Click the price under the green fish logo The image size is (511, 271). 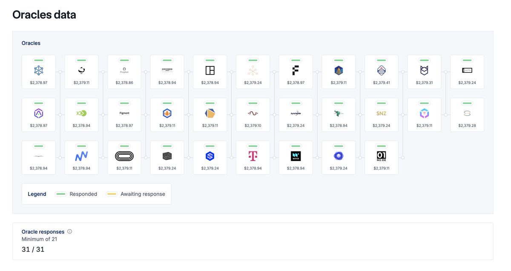(x=81, y=126)
